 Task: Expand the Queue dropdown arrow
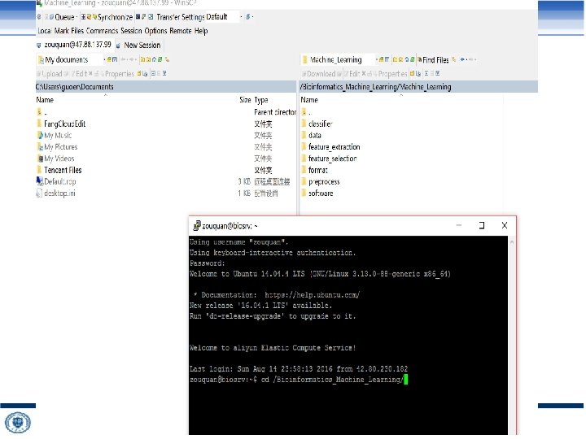(77, 17)
